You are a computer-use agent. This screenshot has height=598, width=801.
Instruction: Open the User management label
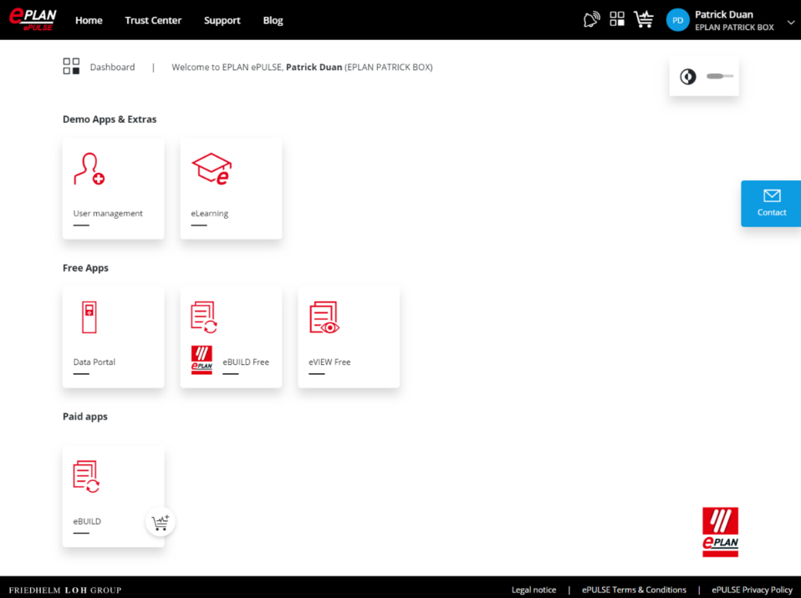[108, 213]
